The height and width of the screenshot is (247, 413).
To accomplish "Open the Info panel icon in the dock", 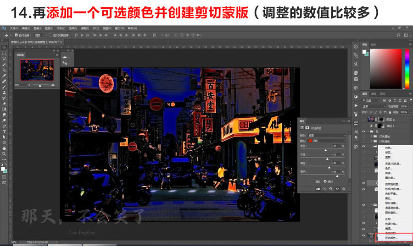I will 356,47.
